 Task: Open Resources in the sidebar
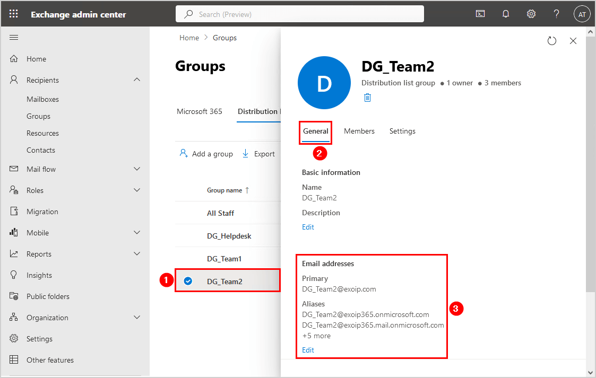(42, 133)
